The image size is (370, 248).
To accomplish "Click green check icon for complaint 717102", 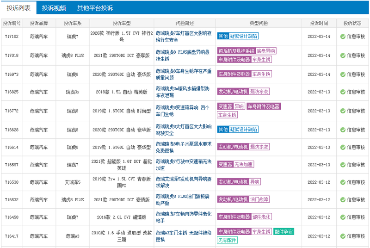I will (x=343, y=37).
